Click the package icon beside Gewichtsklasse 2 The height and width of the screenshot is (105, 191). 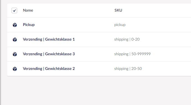(15, 69)
